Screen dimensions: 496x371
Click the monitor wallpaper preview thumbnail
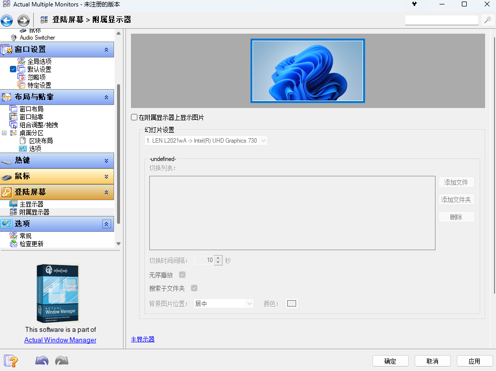(308, 71)
